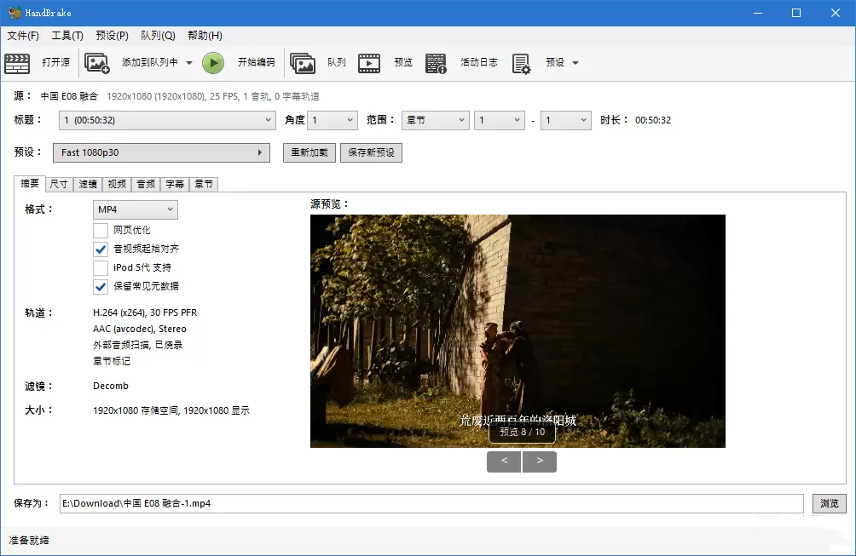Click the duration value 00:50:32
Image resolution: width=856 pixels, height=556 pixels.
coord(653,120)
